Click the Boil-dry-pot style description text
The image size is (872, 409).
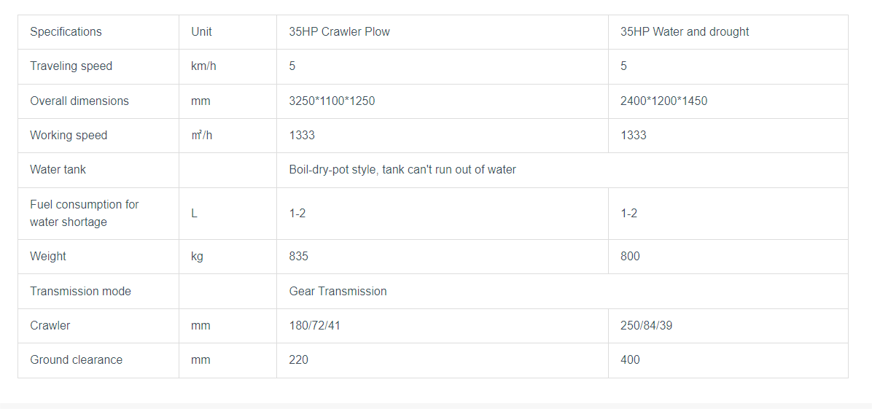coord(402,170)
